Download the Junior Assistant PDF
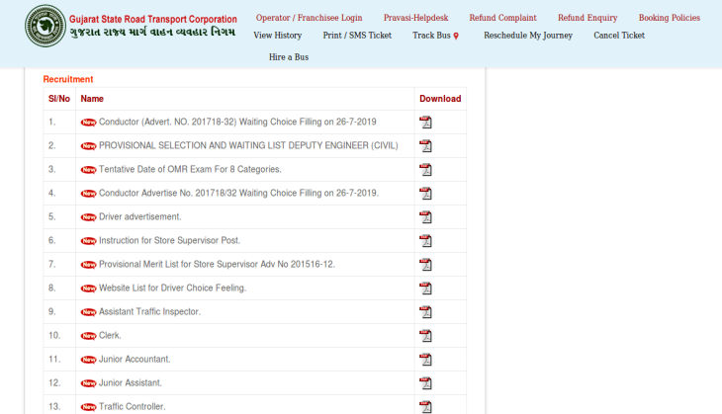722x414 pixels. (x=426, y=383)
